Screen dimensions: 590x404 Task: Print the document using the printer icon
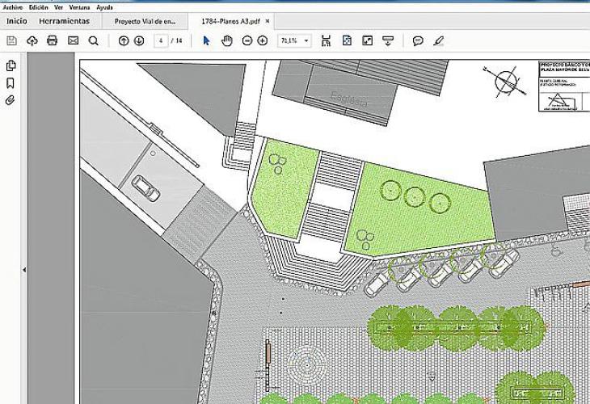point(53,40)
